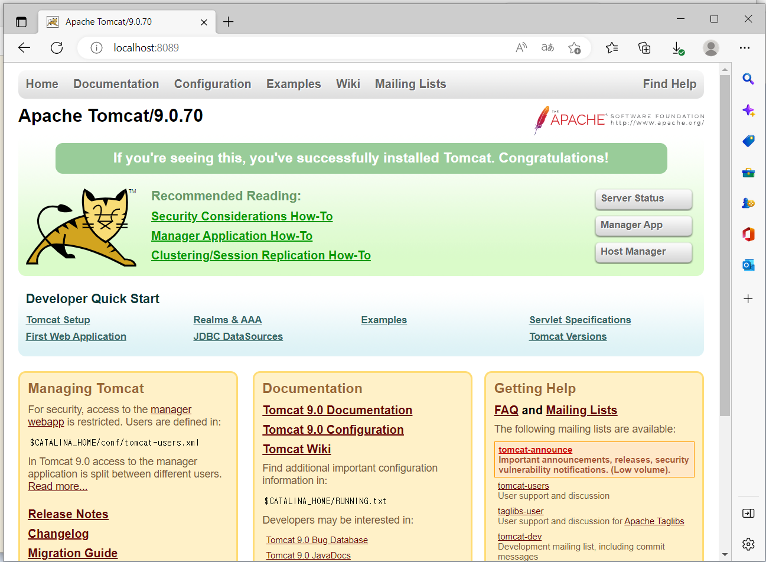Click the translate page icon
The height and width of the screenshot is (562, 766).
pyautogui.click(x=547, y=48)
